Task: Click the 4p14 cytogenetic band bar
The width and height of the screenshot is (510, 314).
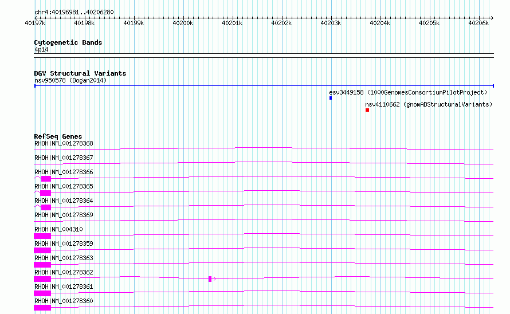Action: coord(264,56)
